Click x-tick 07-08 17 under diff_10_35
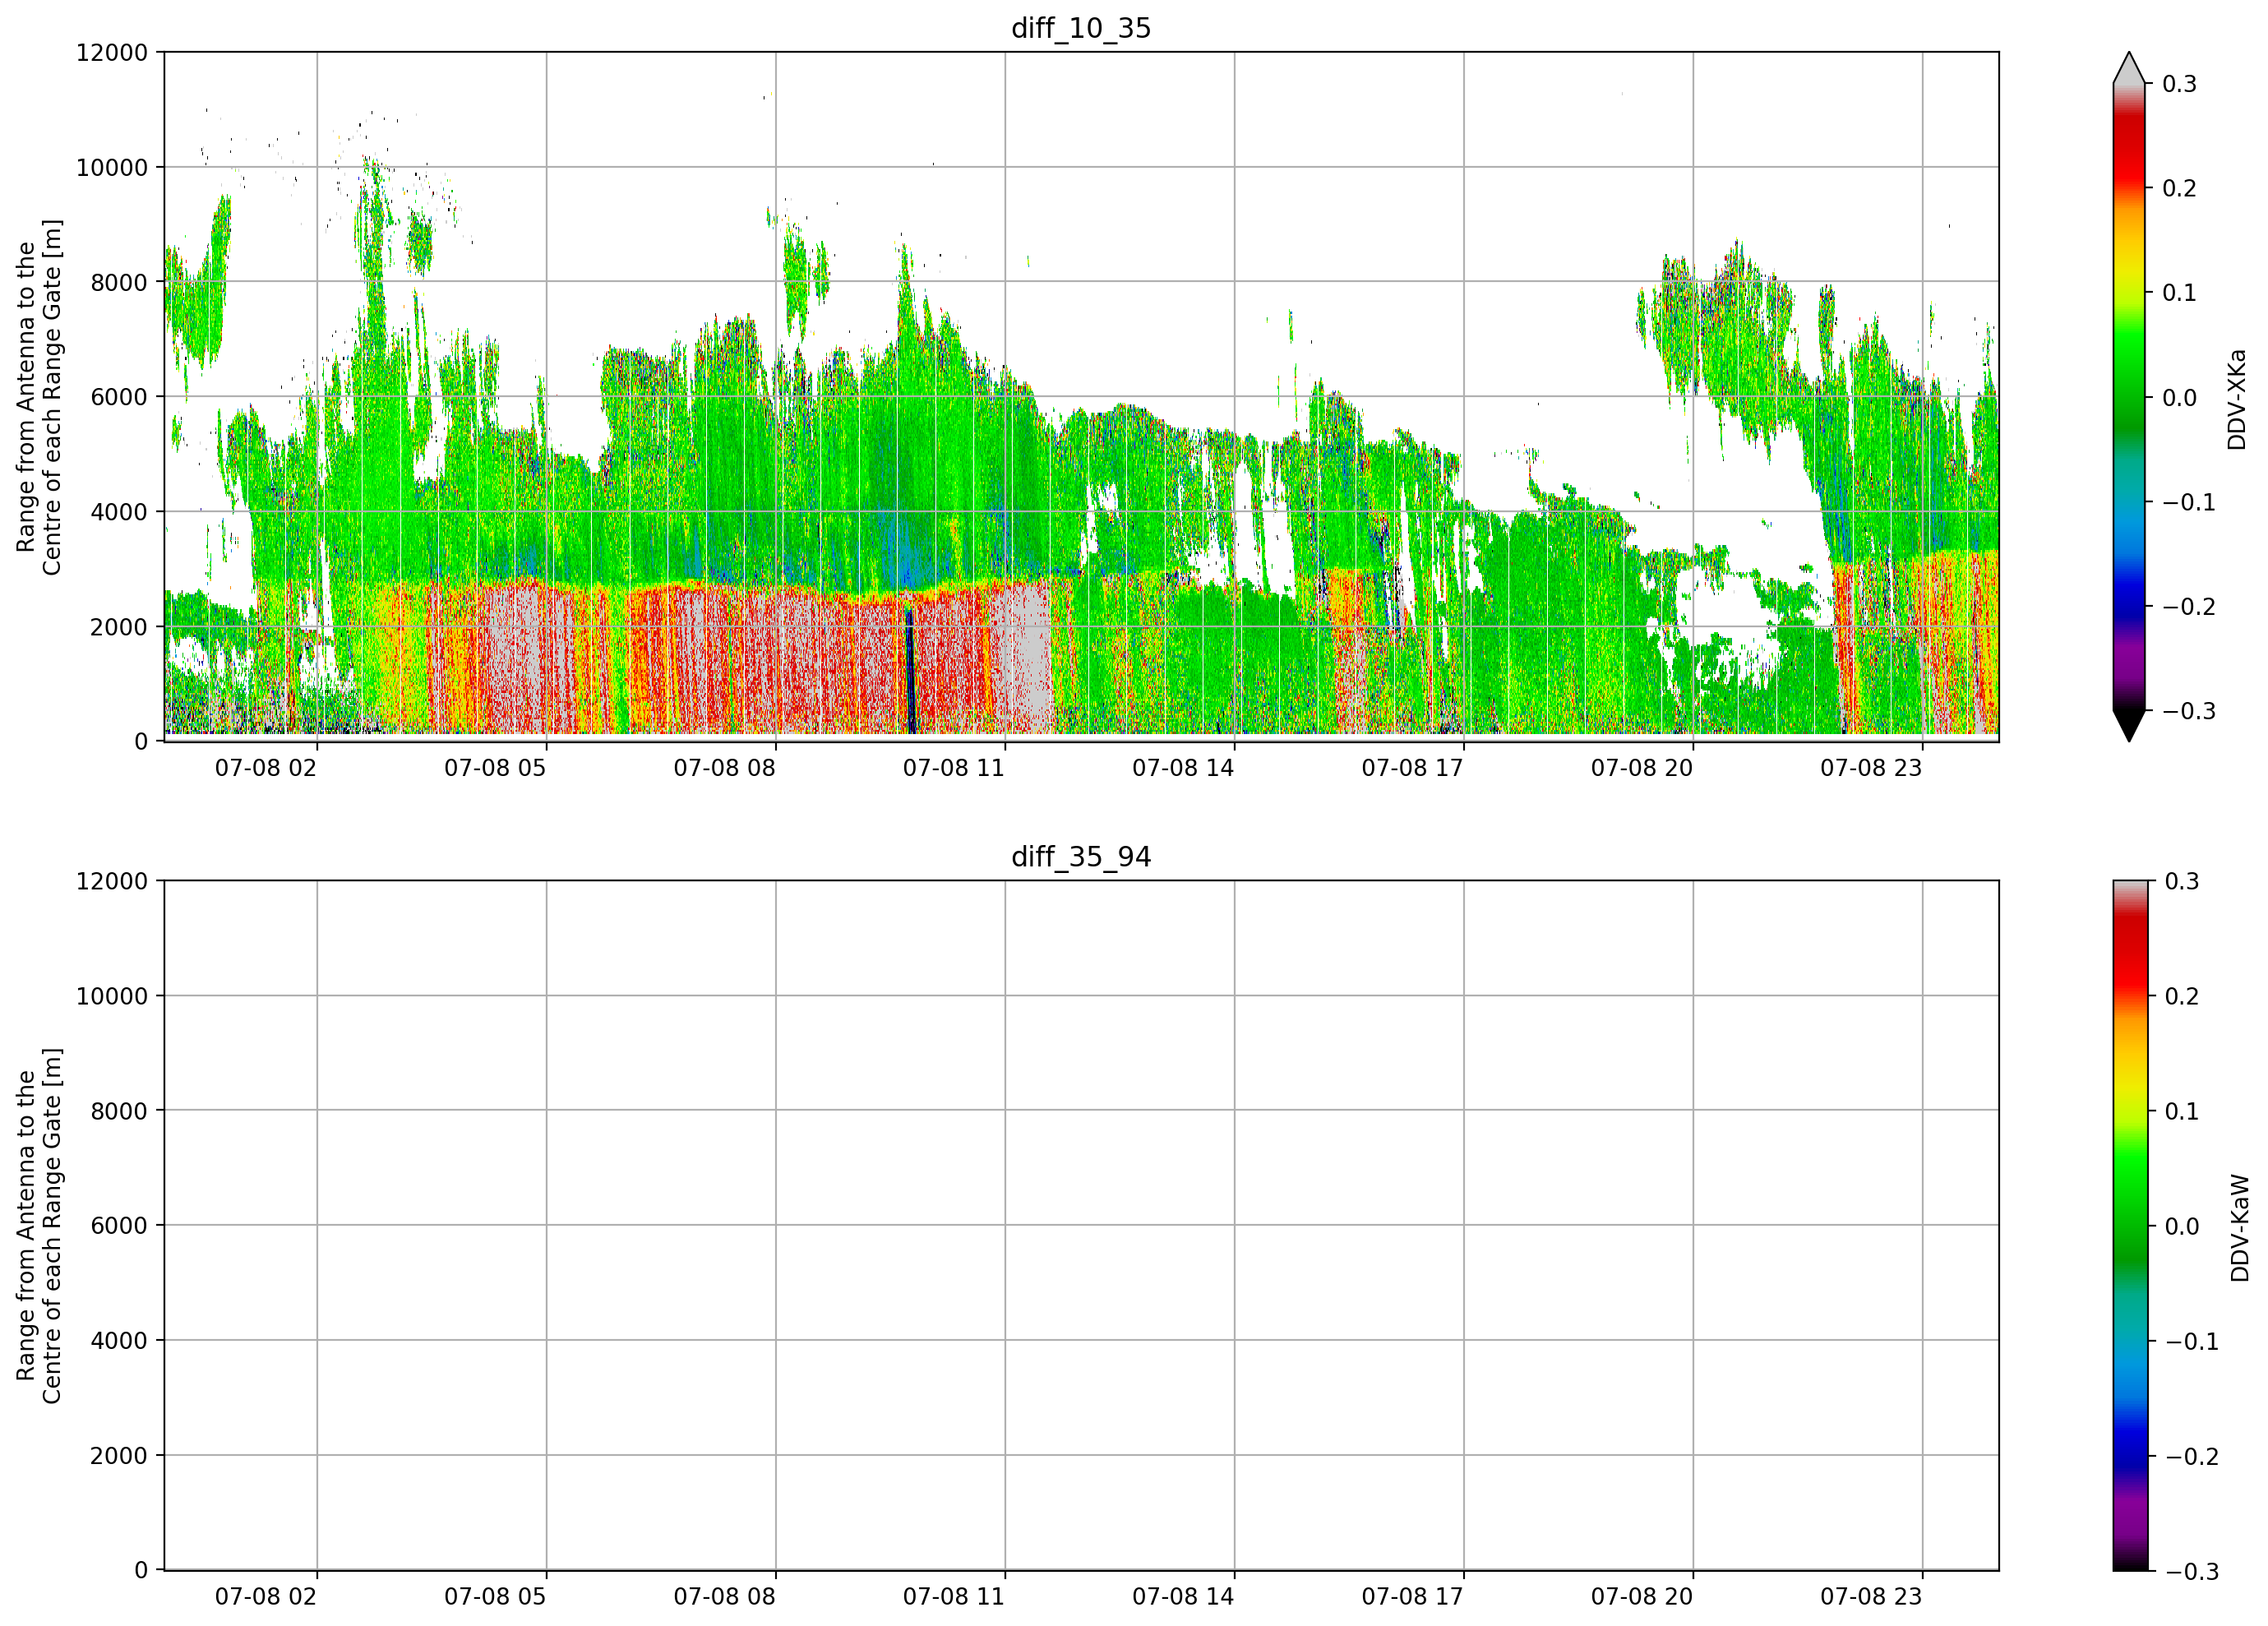2268x1626 pixels. pos(1412,768)
